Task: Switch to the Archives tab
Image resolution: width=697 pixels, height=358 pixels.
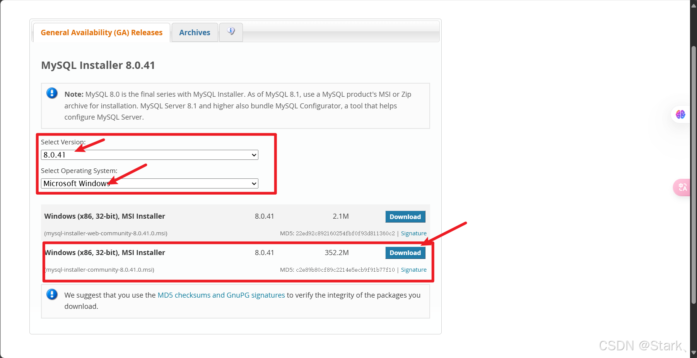Action: pos(195,33)
